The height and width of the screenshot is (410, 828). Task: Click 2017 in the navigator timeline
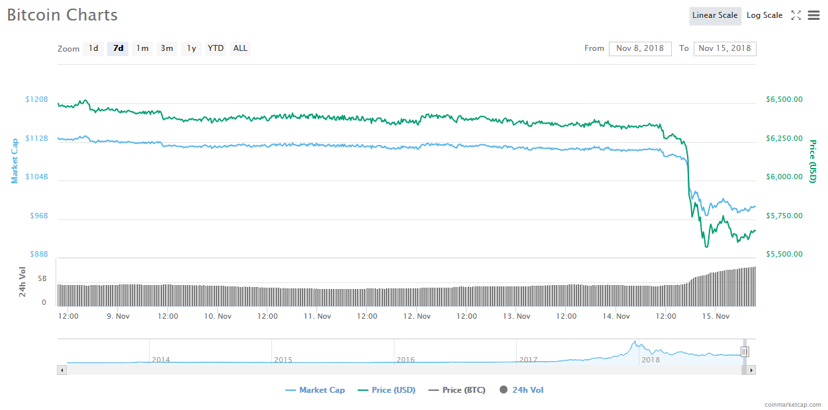coord(528,360)
